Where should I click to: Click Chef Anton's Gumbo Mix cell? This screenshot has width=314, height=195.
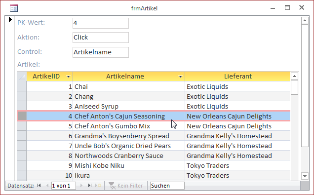point(129,126)
